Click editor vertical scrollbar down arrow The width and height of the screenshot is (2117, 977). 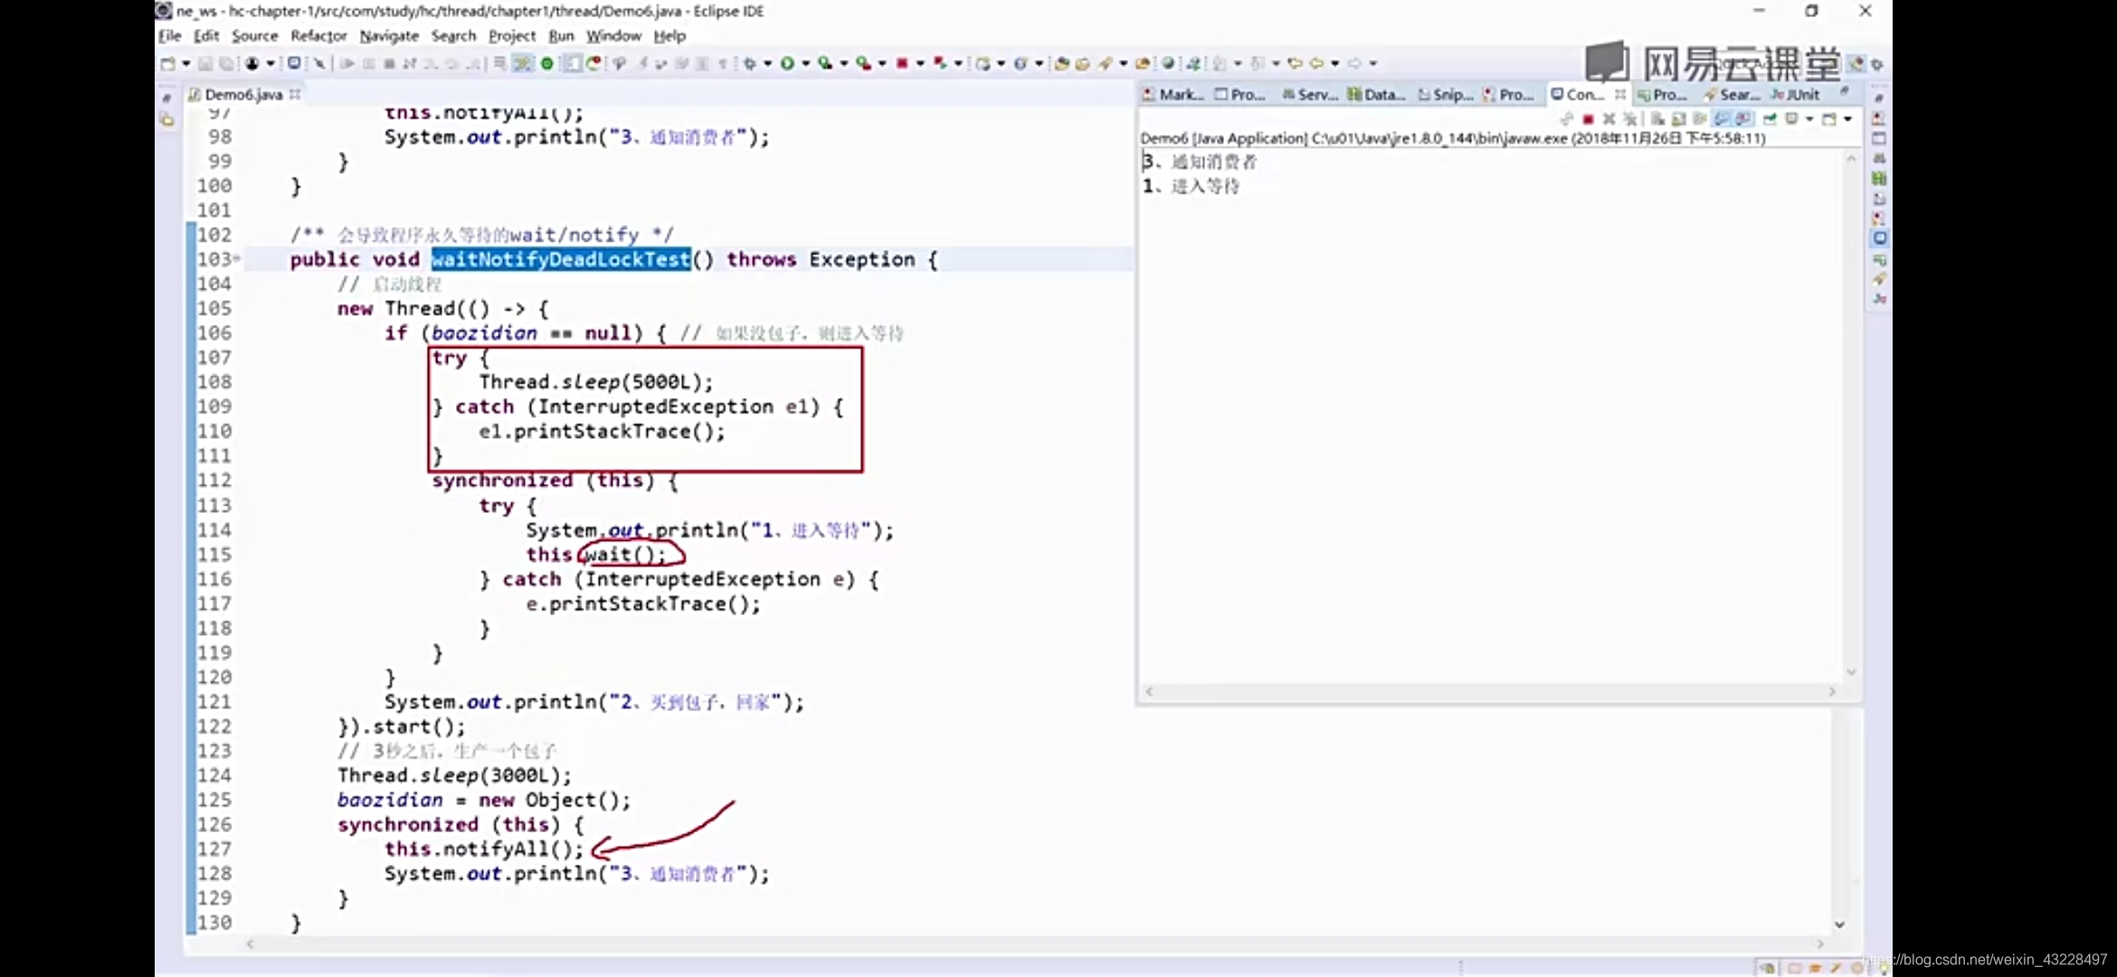coord(1839,925)
